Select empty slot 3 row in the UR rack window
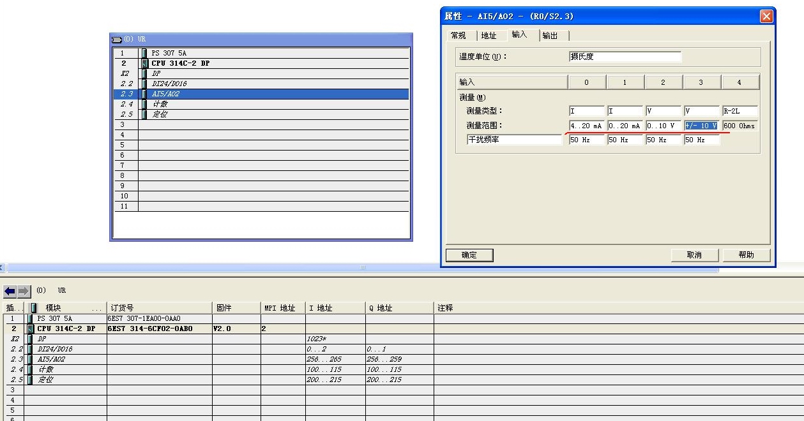Screen dimensions: 804x421 [x=261, y=124]
